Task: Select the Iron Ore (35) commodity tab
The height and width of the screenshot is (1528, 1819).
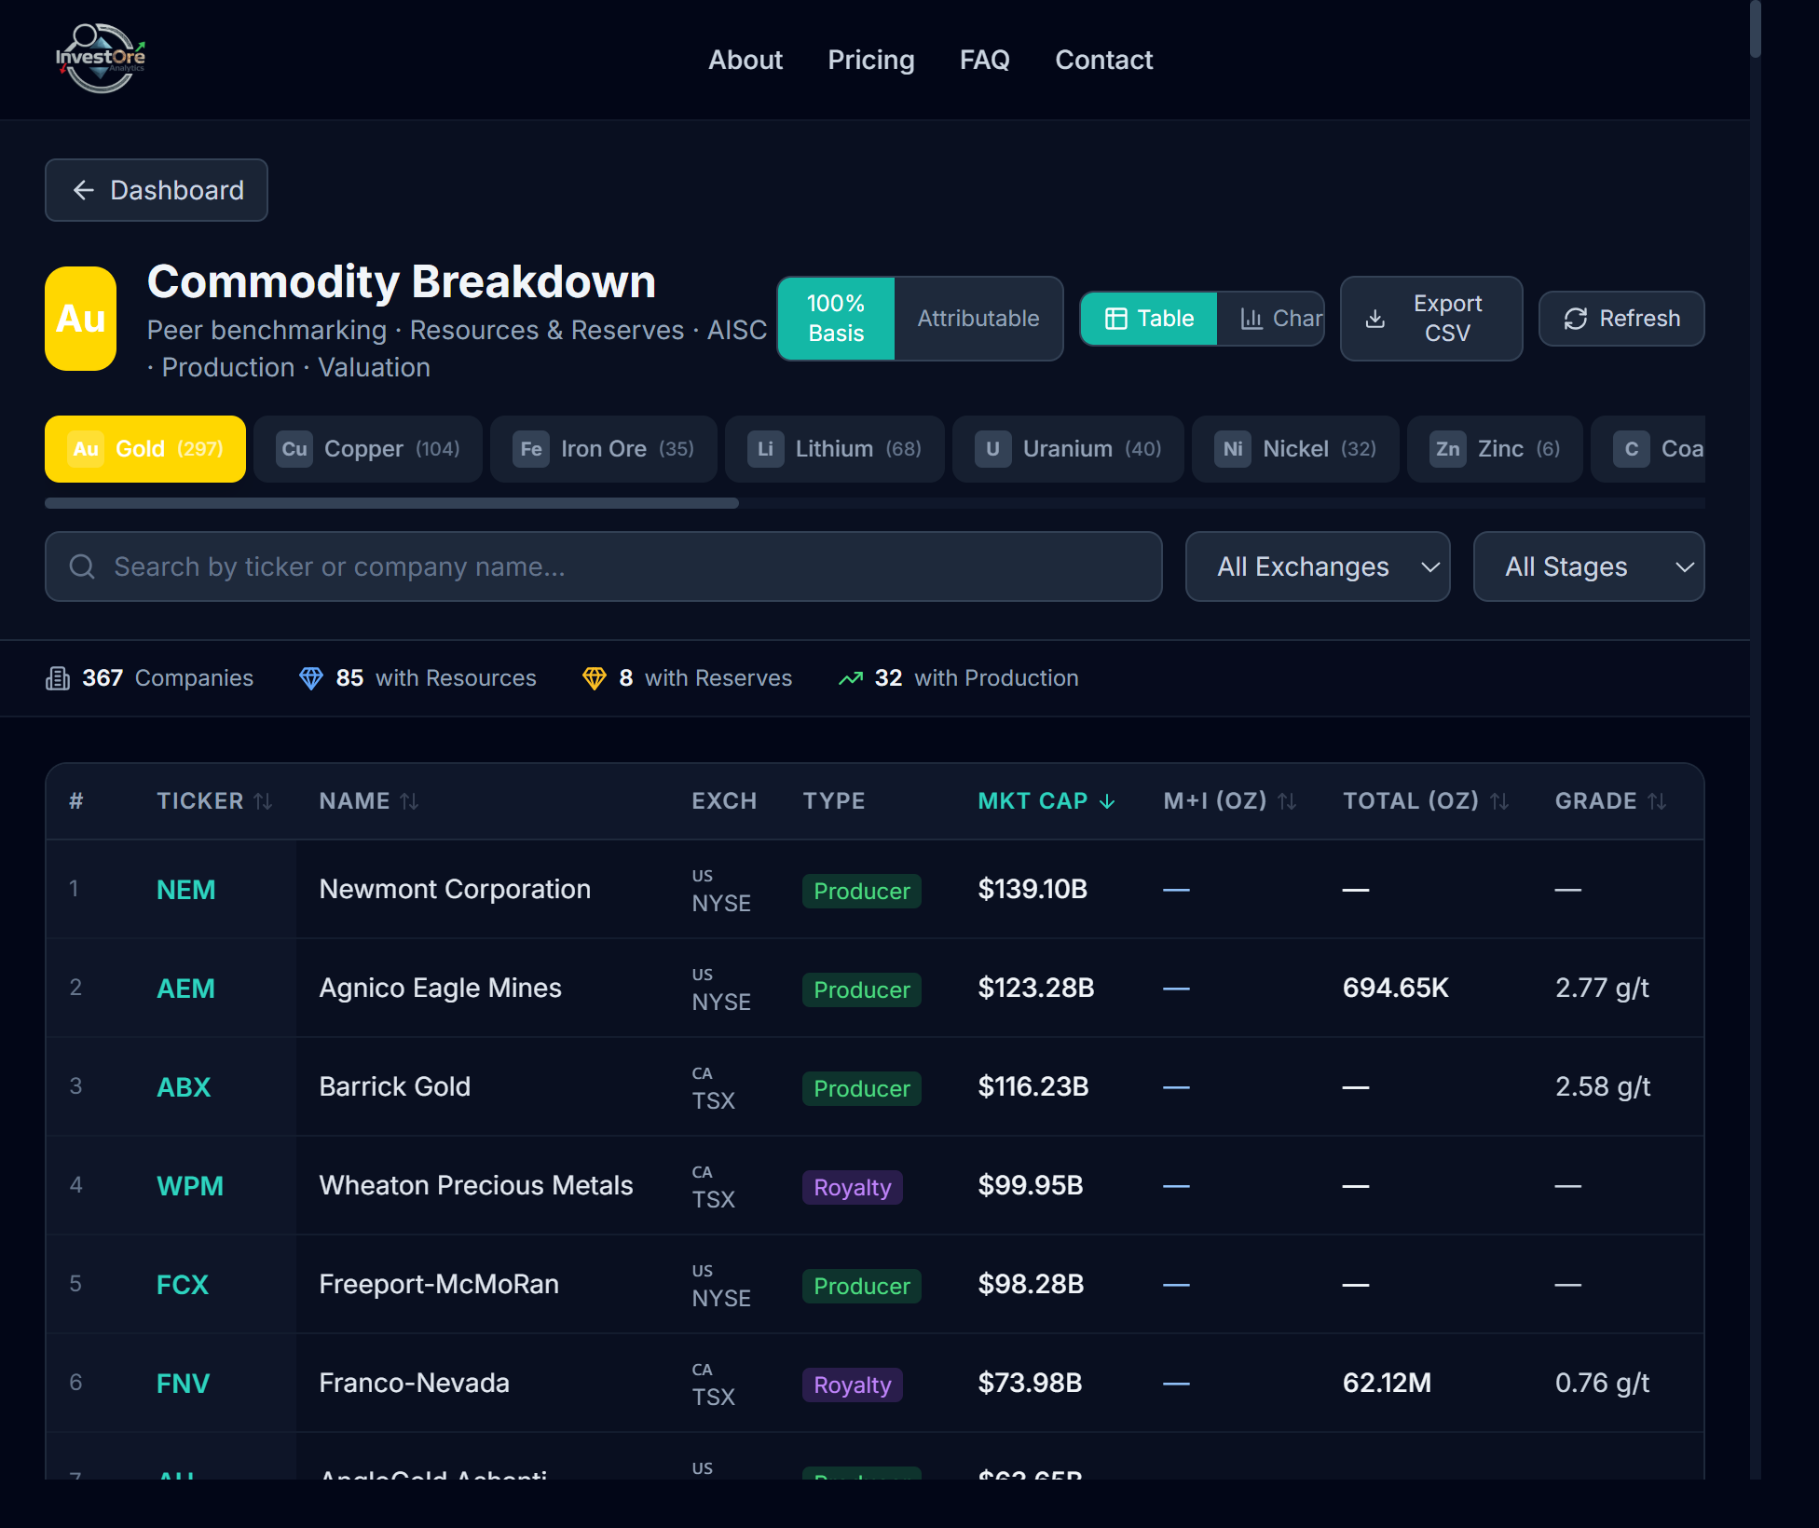Action: [x=604, y=449]
